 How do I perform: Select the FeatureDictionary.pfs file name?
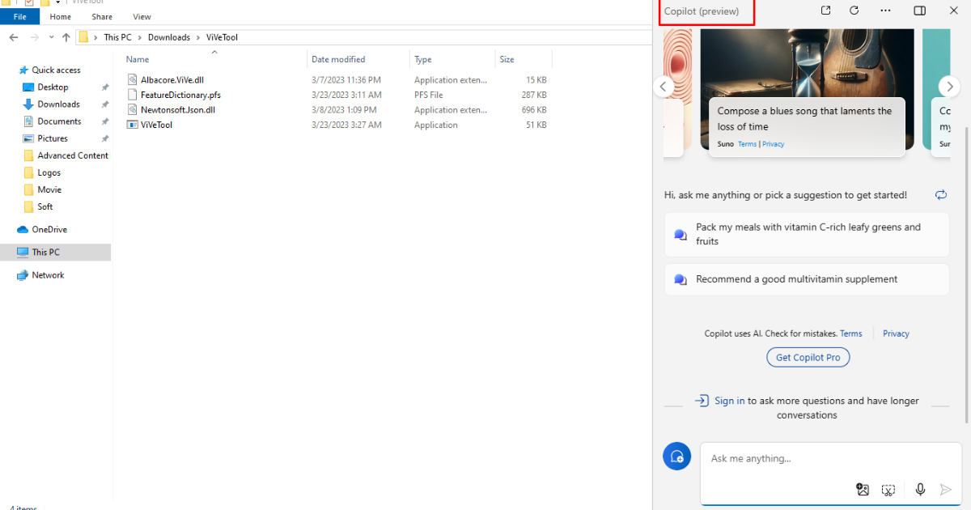click(180, 95)
